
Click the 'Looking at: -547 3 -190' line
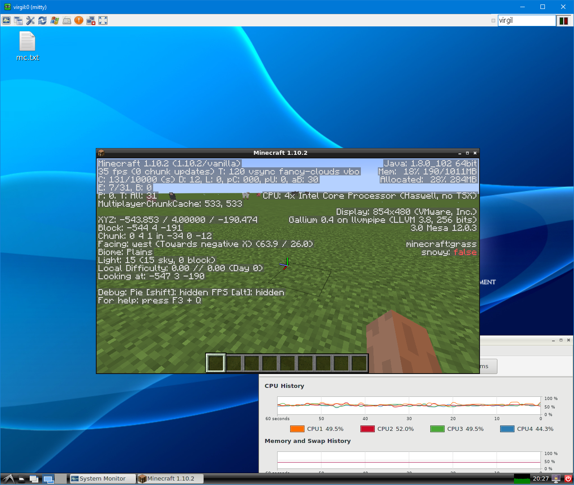tap(151, 277)
